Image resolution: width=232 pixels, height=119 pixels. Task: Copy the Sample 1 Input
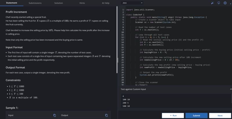point(54,116)
